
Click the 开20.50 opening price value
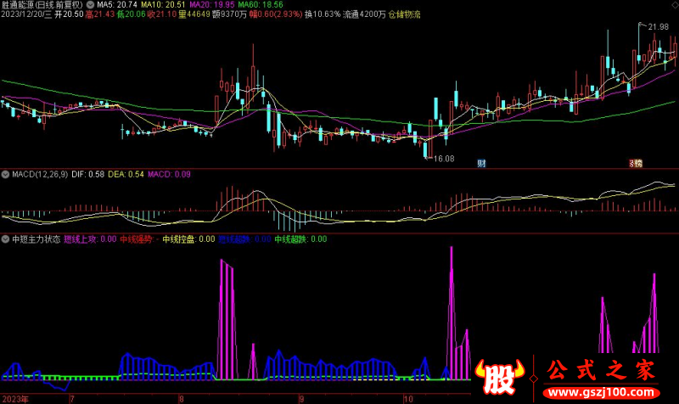pyautogui.click(x=69, y=14)
